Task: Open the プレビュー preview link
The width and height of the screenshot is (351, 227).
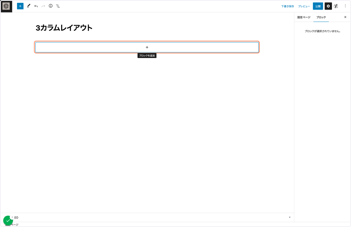Action: (304, 6)
